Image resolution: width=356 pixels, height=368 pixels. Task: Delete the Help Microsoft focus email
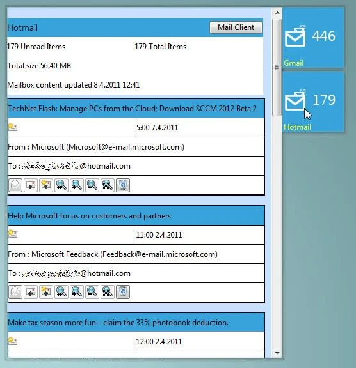coord(123,292)
